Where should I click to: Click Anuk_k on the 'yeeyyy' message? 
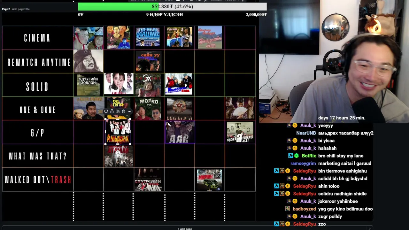(x=308, y=126)
